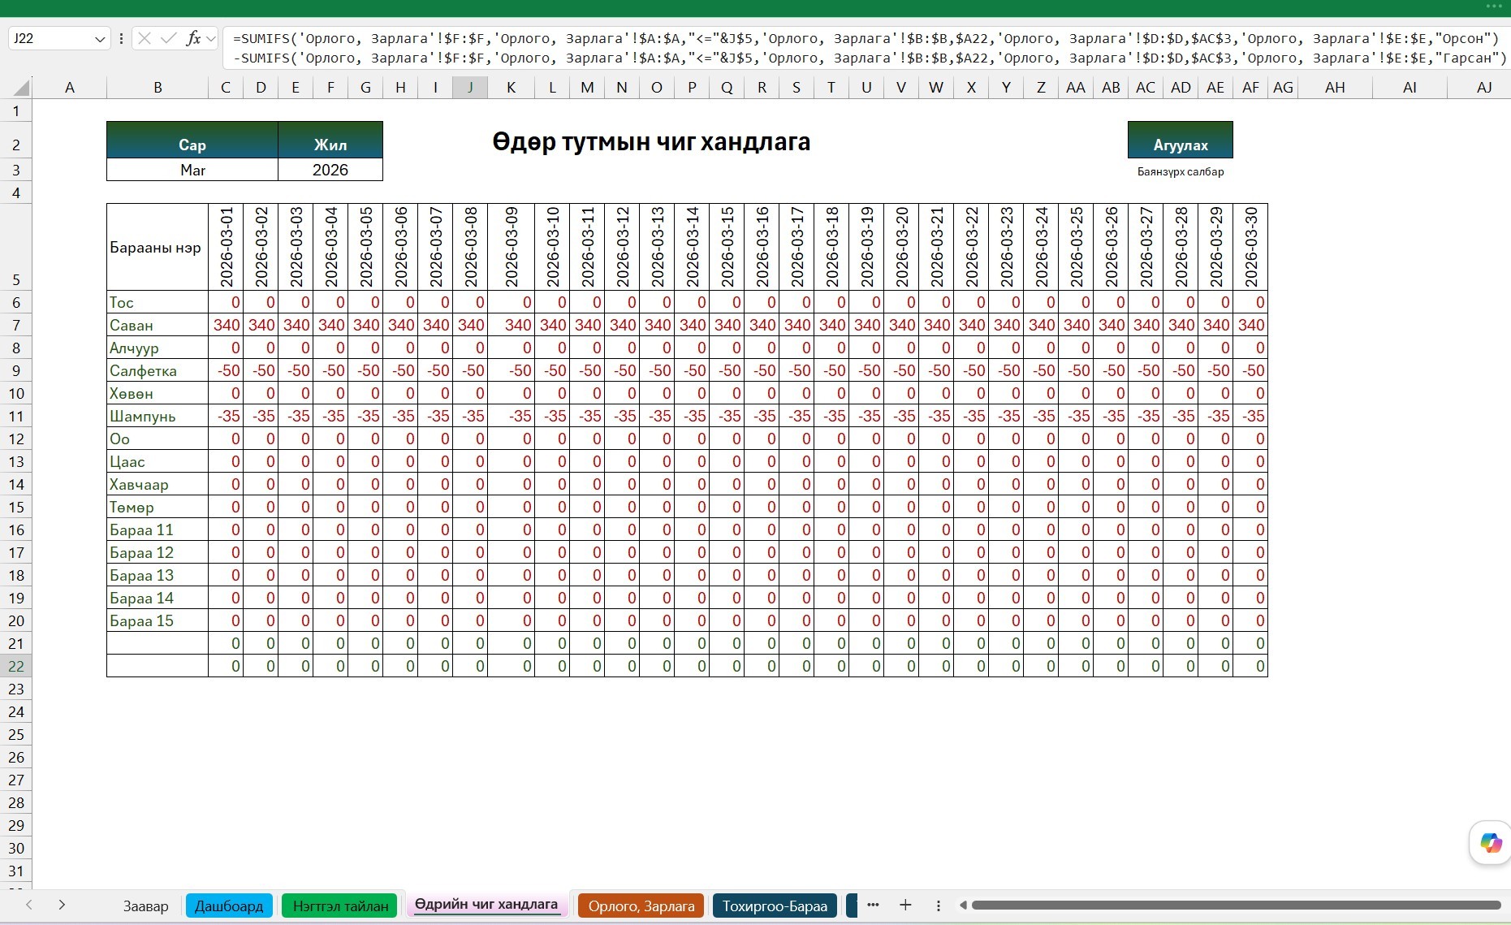The width and height of the screenshot is (1511, 925).
Task: Select the Оо row label
Action: click(x=158, y=439)
